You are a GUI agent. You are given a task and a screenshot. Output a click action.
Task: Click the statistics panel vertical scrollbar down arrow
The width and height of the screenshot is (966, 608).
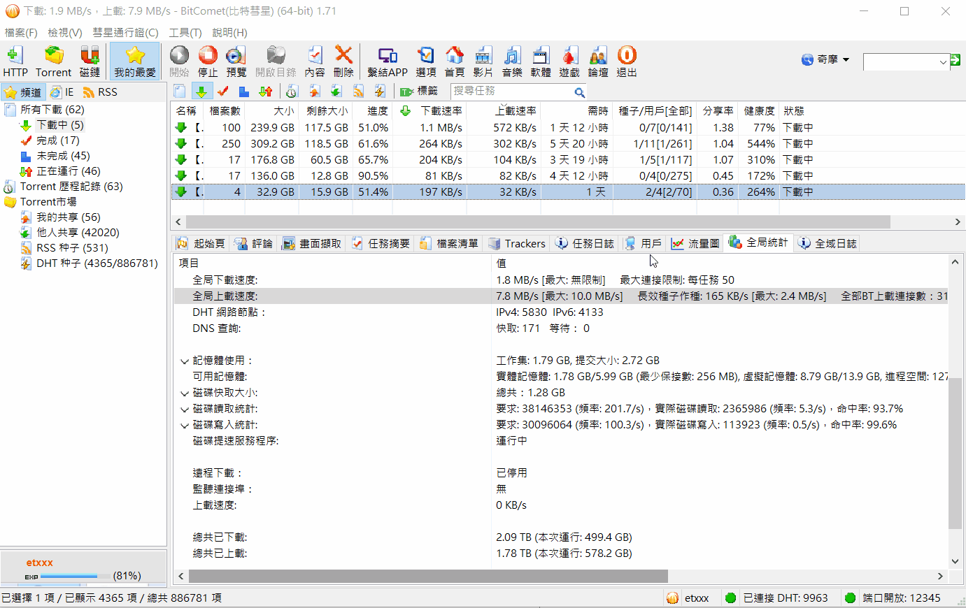click(956, 560)
